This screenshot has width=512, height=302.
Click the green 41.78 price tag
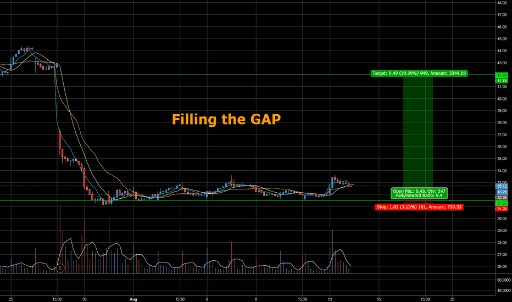[x=502, y=81]
